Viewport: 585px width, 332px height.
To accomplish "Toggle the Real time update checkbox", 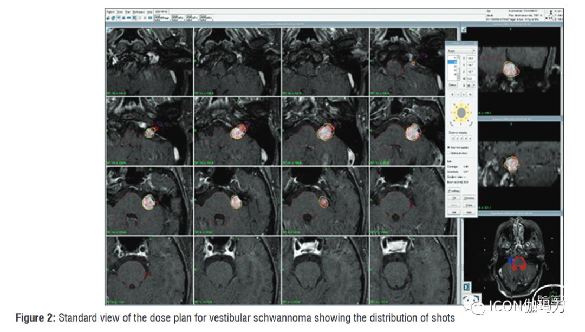I will (448, 148).
